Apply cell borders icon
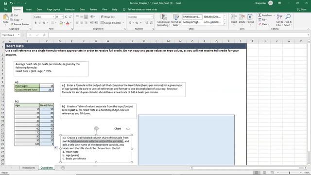The width and height of the screenshot is (311, 175). click(x=52, y=23)
